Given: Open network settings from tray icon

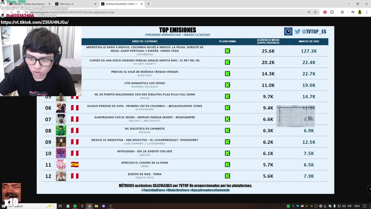Looking at the screenshot, I should click(339, 206).
